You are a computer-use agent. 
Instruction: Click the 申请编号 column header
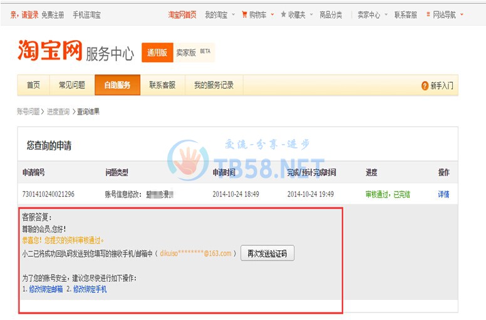[33, 172]
